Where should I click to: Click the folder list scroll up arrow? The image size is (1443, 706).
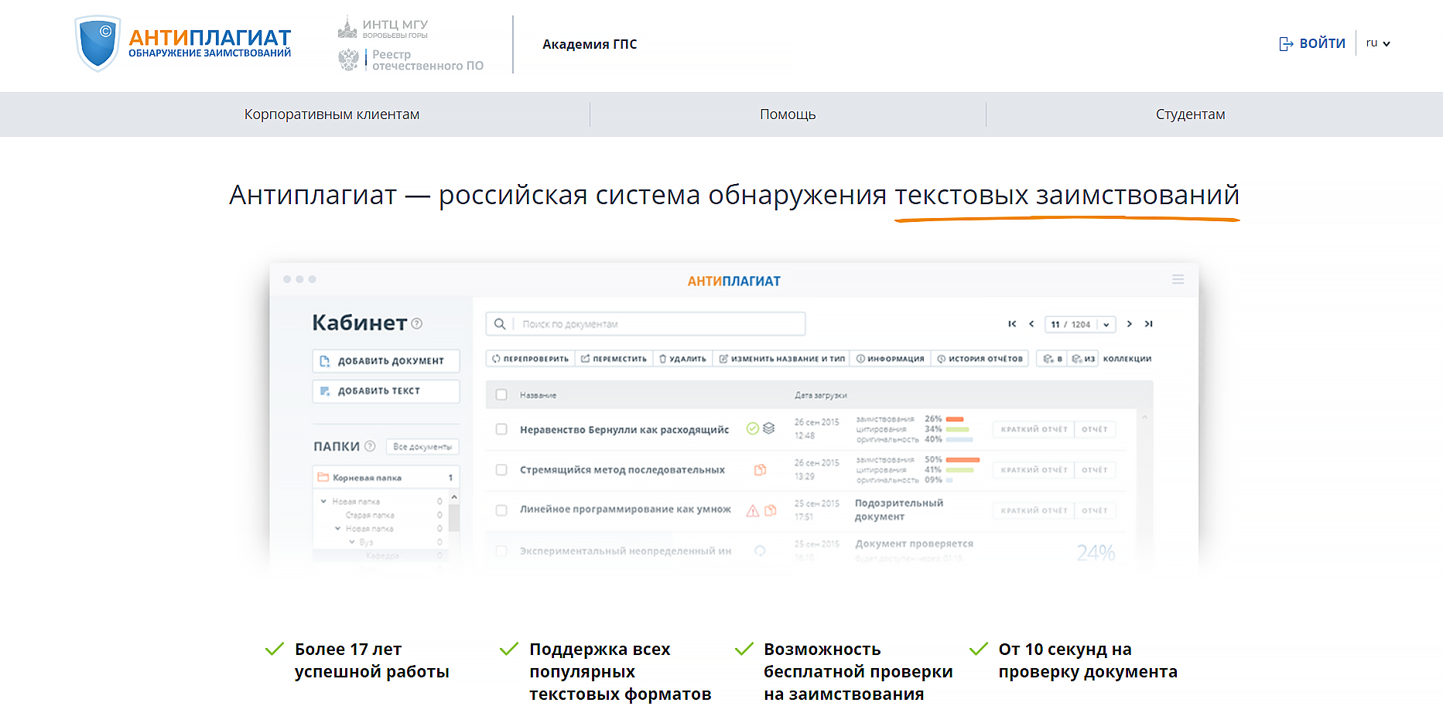point(454,497)
